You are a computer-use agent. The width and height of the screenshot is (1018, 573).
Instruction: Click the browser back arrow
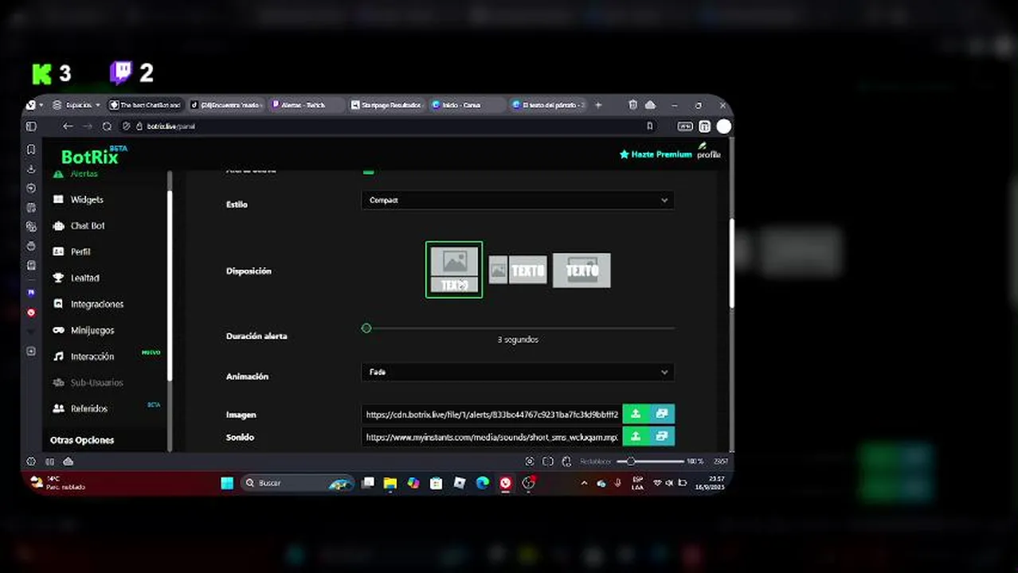68,127
